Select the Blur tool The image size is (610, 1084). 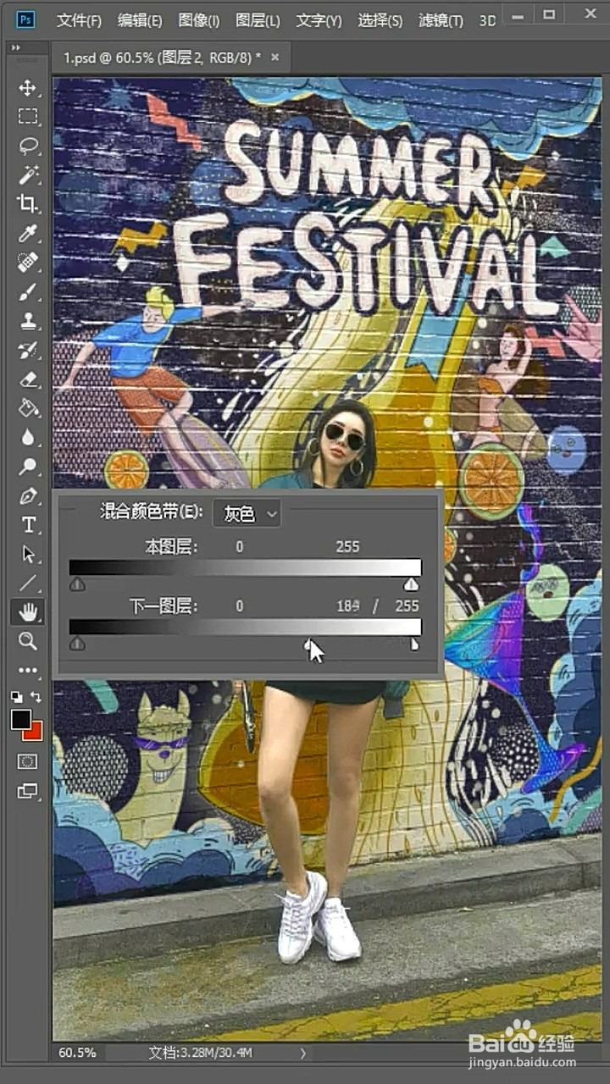(x=28, y=437)
